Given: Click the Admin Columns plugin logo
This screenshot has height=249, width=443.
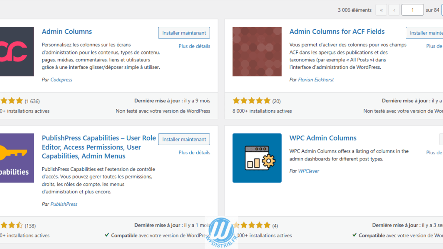Looking at the screenshot, I should (x=17, y=51).
